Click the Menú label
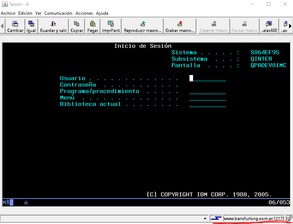 click(67, 98)
